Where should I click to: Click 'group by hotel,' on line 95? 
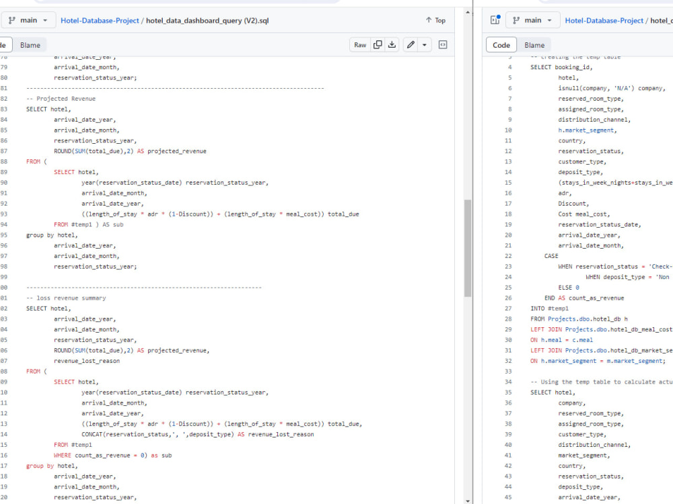tap(52, 235)
